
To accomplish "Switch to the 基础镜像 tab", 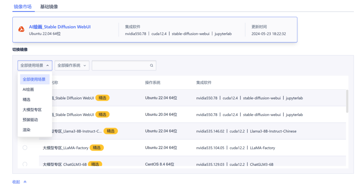I will (x=49, y=7).
